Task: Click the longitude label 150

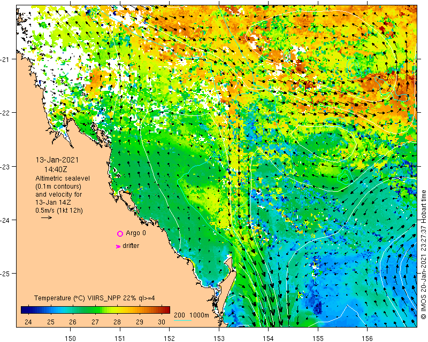Action: [x=71, y=338]
